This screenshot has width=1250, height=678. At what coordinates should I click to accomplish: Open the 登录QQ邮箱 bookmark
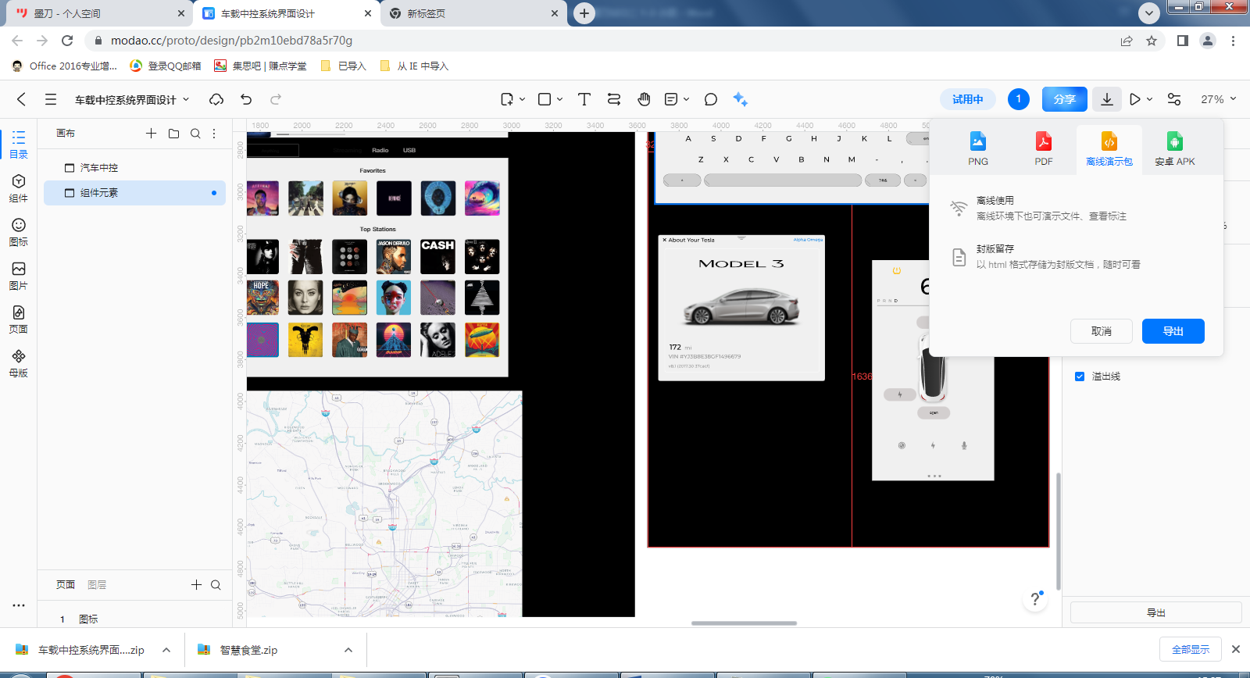coord(166,66)
